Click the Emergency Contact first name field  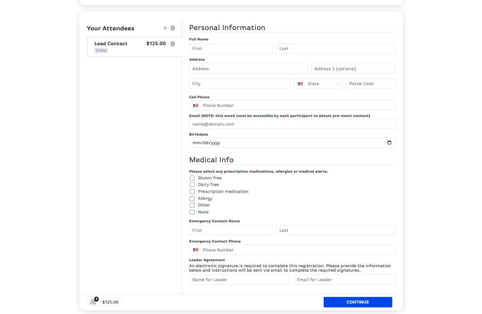point(231,230)
